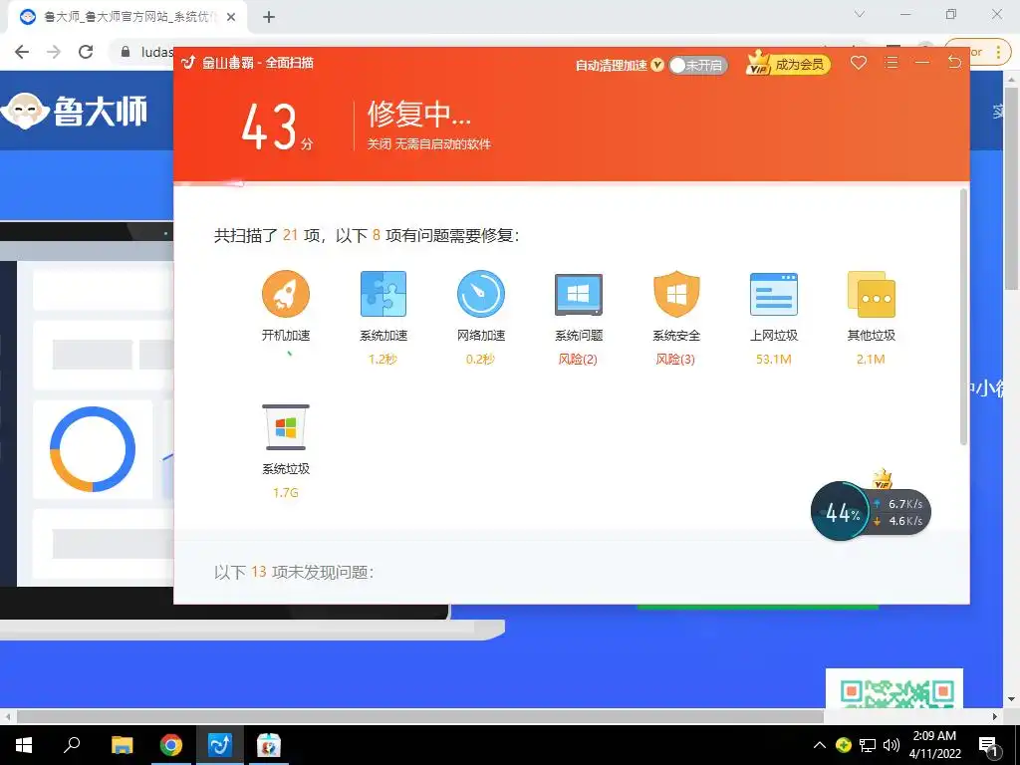Click the 其他垃圾 yellow icon

871,294
